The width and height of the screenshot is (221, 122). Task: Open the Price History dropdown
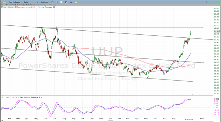coord(8,7)
